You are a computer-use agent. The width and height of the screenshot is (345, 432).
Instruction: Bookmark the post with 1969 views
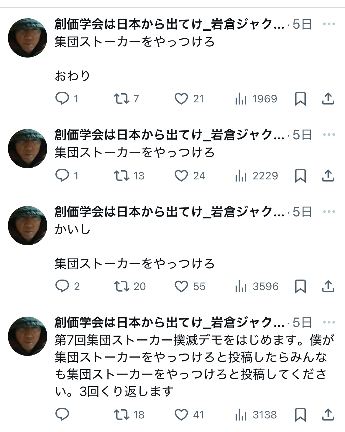pos(300,99)
